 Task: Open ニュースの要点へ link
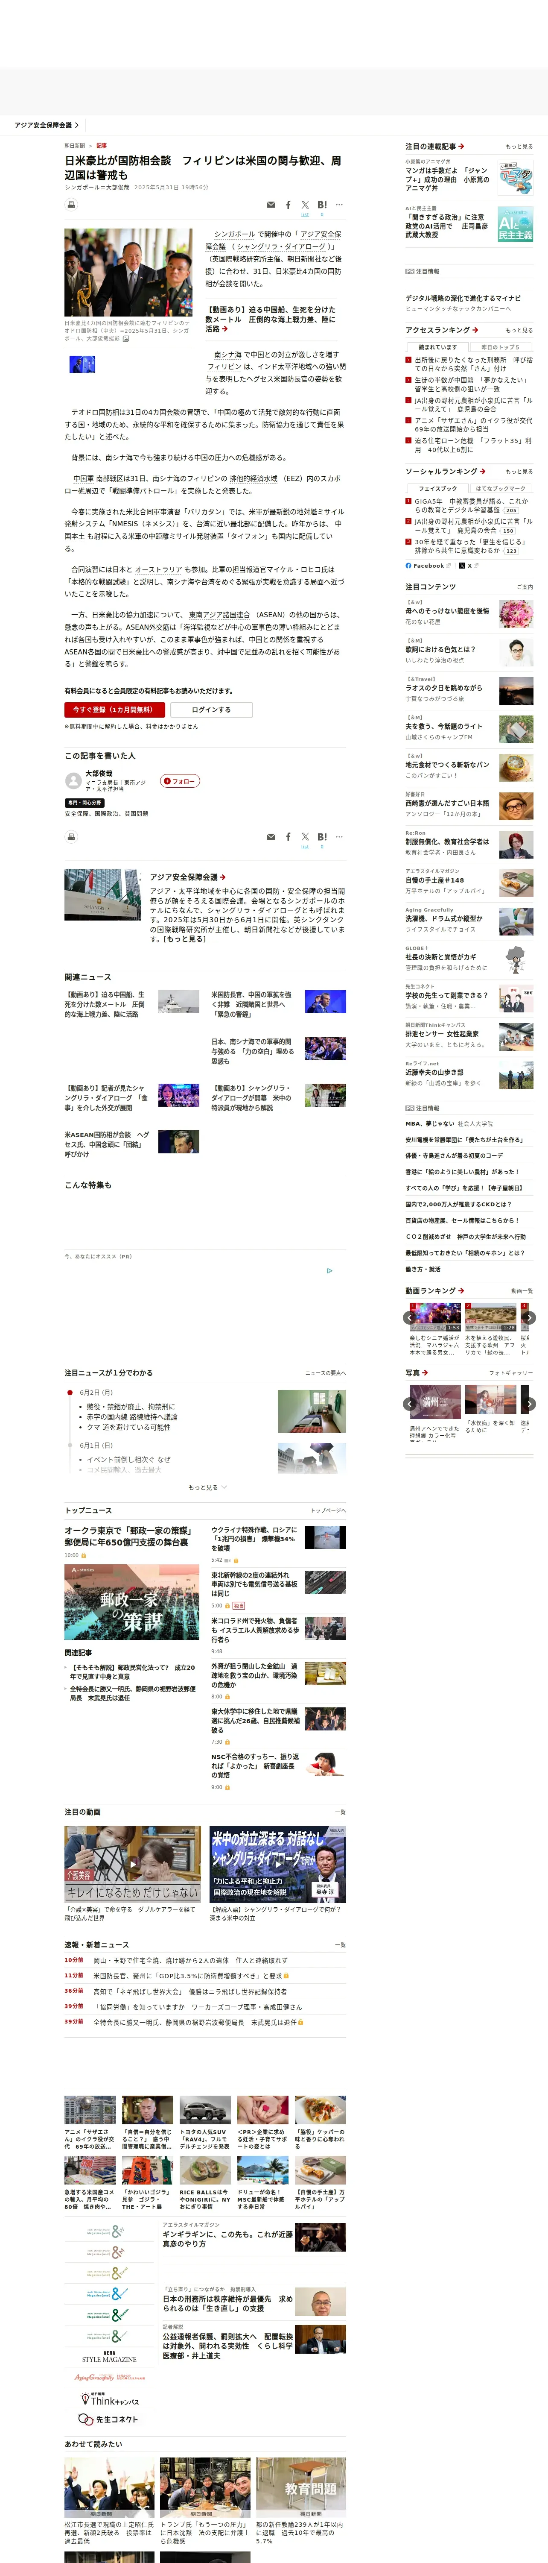tap(325, 1373)
